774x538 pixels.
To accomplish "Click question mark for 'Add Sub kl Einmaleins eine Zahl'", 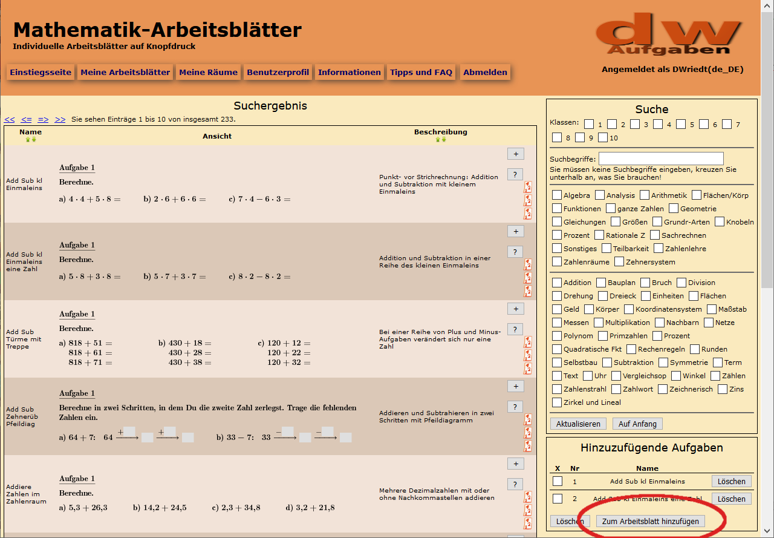I will point(515,252).
